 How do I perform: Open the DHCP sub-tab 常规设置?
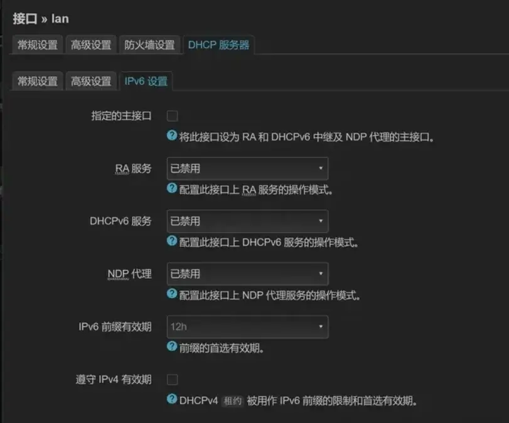[x=37, y=81]
